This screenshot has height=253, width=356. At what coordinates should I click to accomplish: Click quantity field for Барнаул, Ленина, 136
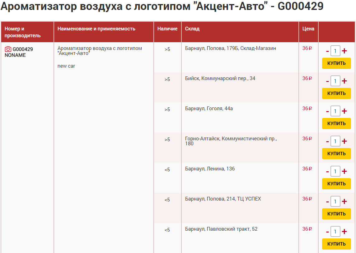point(335,171)
